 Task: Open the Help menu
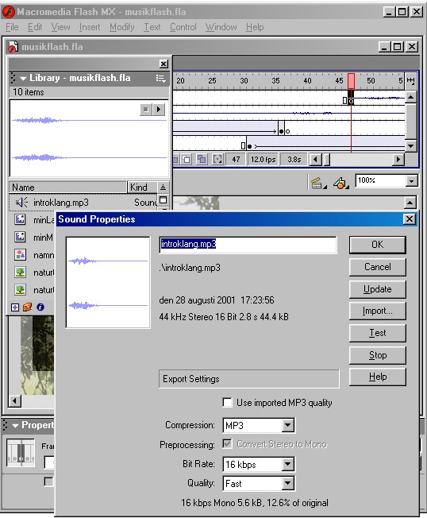[255, 27]
